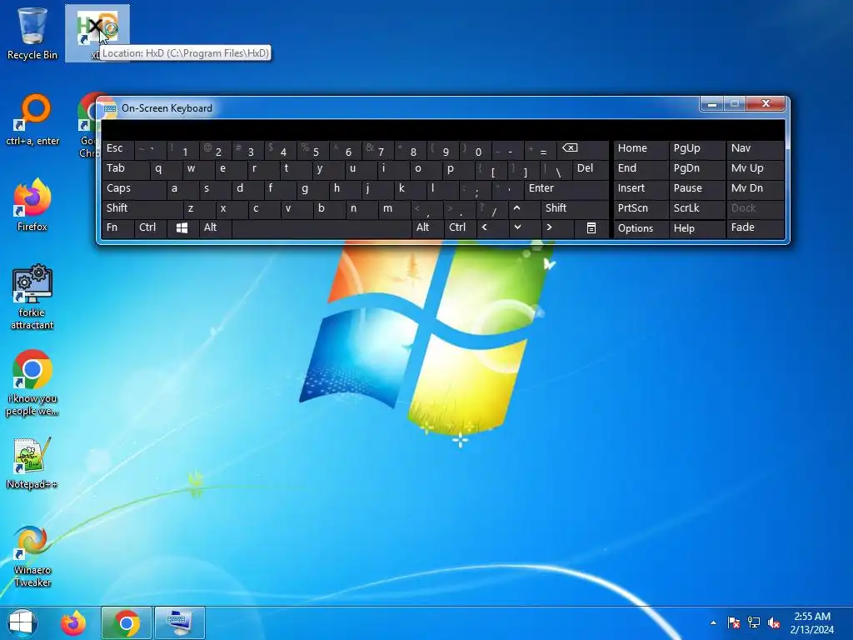Open the clock showing 2:55 AM
This screenshot has width=853, height=640.
tap(812, 623)
